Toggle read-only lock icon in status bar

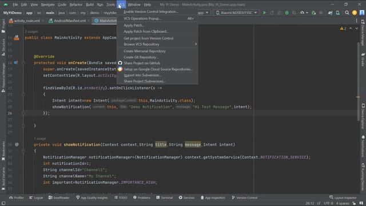355,204
